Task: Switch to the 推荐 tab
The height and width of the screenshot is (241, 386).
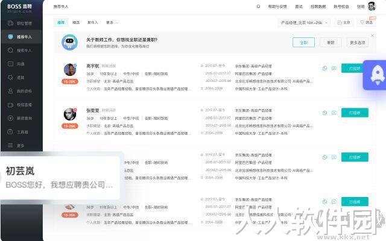Action: click(x=61, y=22)
